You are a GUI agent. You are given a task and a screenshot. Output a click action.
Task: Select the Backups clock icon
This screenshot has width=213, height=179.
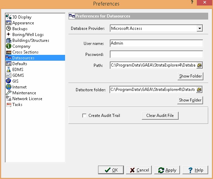point(9,29)
